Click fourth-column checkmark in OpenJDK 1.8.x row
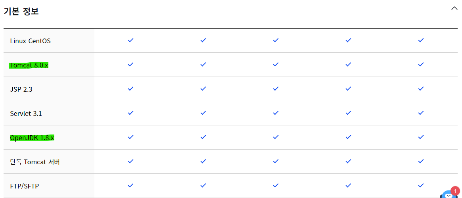The image size is (462, 198). click(x=348, y=137)
